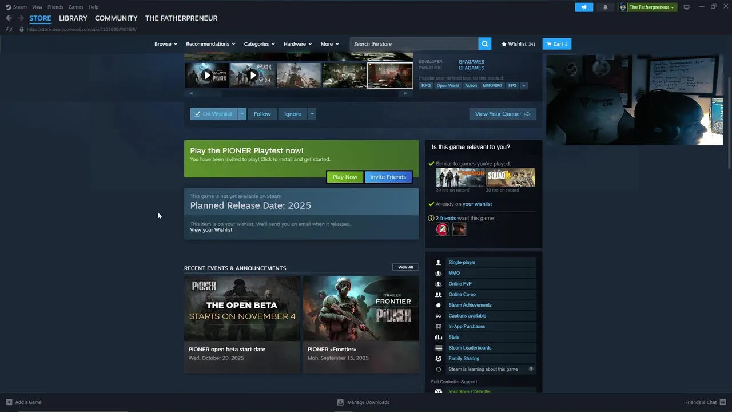Image resolution: width=732 pixels, height=412 pixels.
Task: Reload the store page
Action: (x=9, y=29)
